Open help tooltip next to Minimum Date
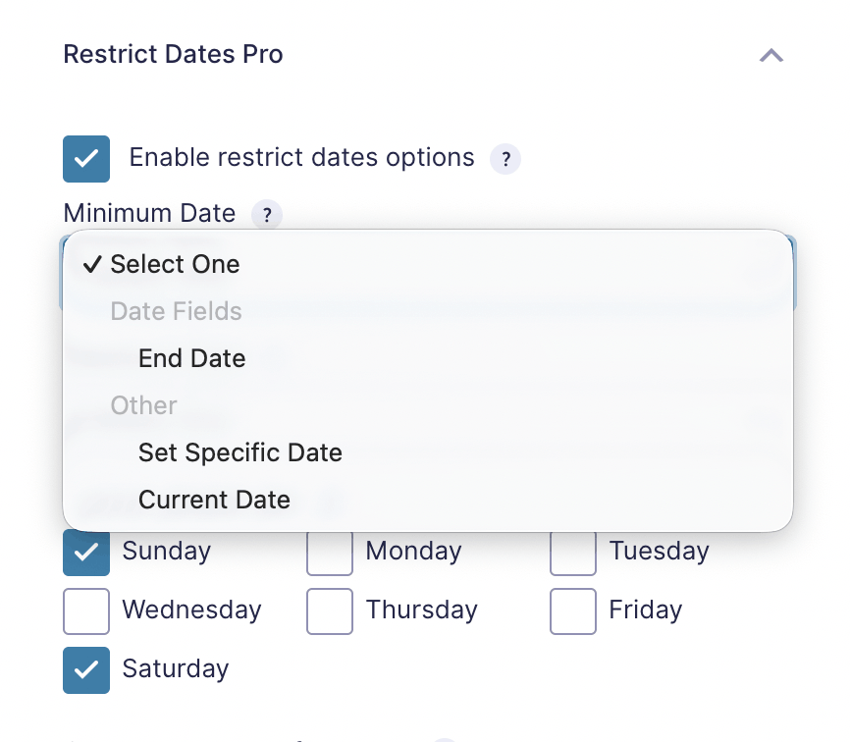The height and width of the screenshot is (742, 850). tap(267, 215)
